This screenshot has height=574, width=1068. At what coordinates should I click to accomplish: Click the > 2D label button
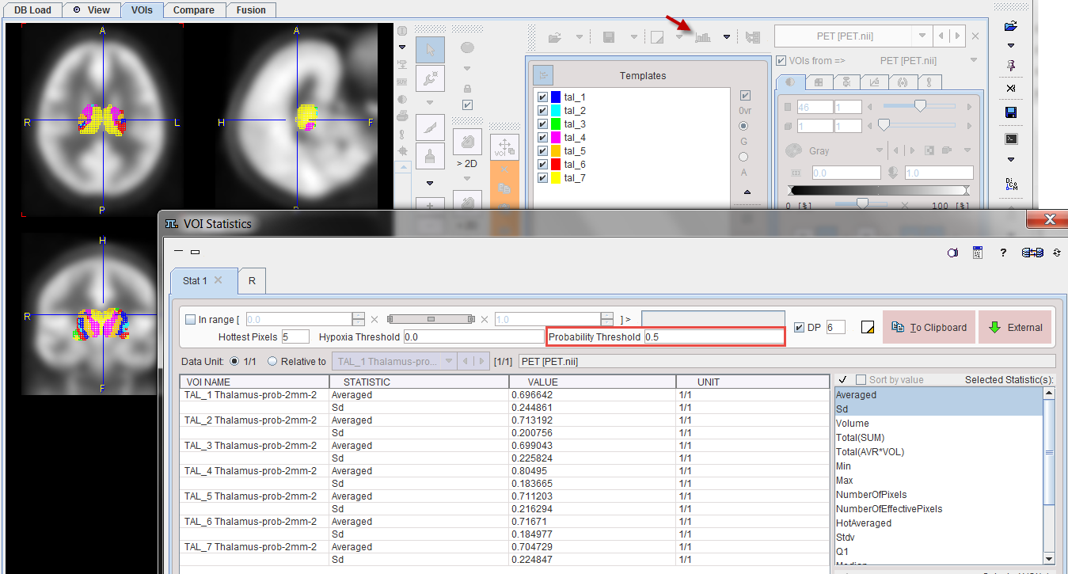[x=466, y=164]
